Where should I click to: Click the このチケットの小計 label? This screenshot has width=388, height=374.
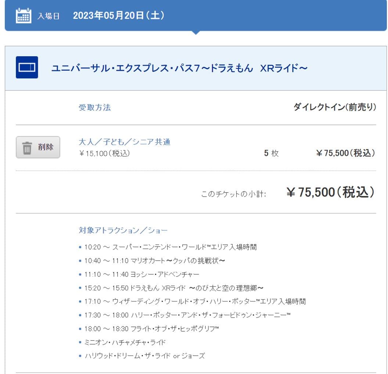click(234, 194)
